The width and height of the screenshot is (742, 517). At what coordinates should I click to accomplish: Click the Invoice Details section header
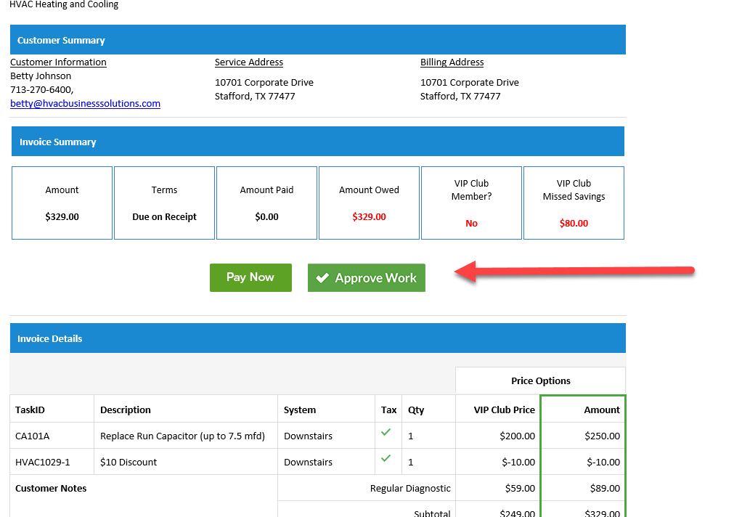point(317,338)
